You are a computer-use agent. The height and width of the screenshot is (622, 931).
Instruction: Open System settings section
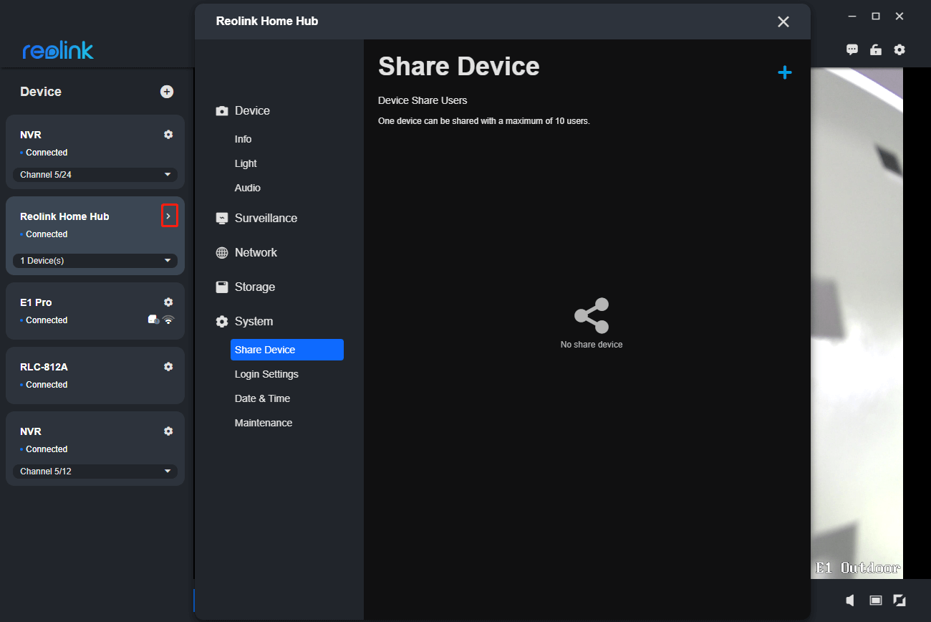click(x=254, y=321)
